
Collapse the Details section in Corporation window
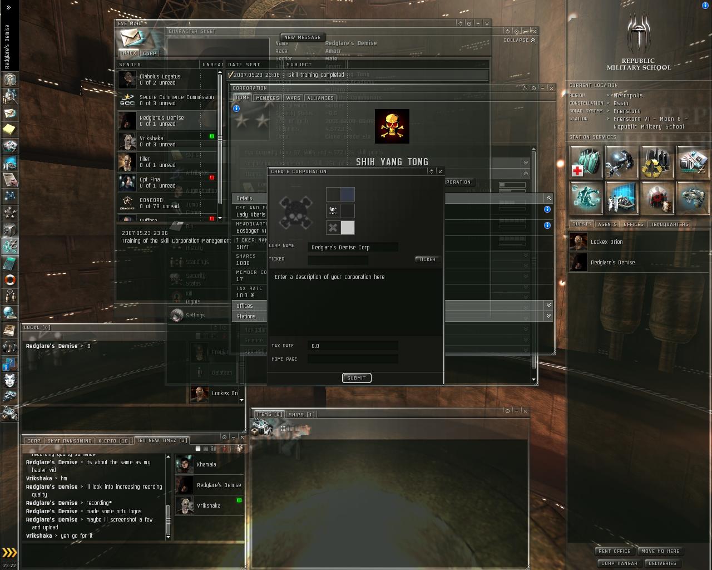tap(548, 198)
